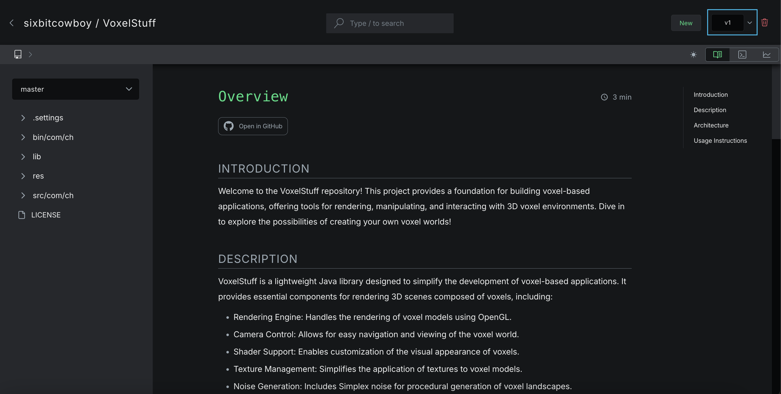781x394 pixels.
Task: Open the LICENSE file
Action: pyautogui.click(x=46, y=215)
